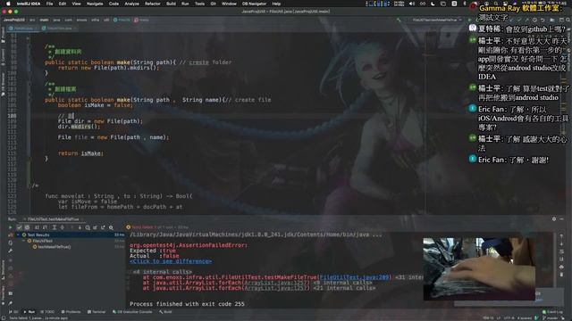This screenshot has width=572, height=321.
Task: Place cursor in code line 'return isMake;'
Action: pos(80,153)
